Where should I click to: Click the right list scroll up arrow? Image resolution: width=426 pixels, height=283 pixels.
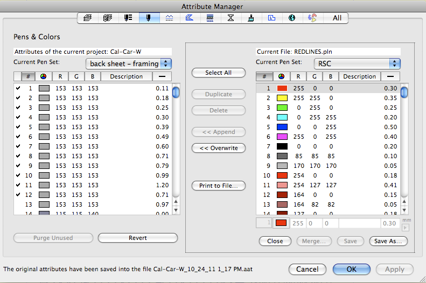click(404, 202)
